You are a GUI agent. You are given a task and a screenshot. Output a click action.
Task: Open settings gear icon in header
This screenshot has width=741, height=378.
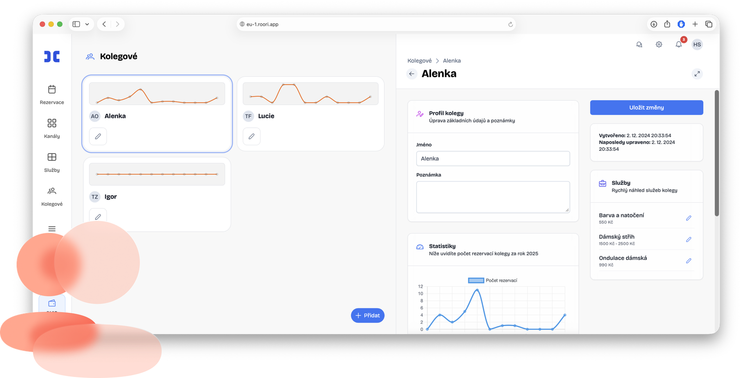point(659,44)
